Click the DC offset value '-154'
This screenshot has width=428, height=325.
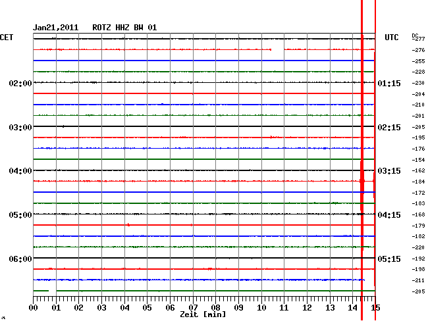tap(418, 160)
